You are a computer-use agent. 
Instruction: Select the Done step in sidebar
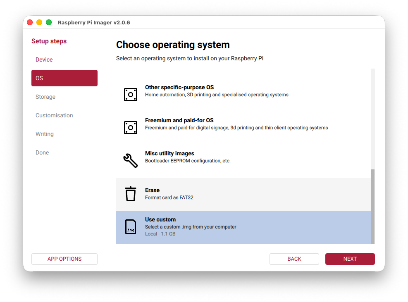[x=42, y=152]
